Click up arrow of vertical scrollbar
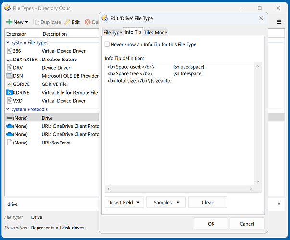The height and width of the screenshot is (240, 290). 258,66
